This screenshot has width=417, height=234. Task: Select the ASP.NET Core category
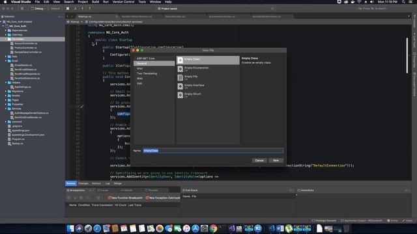pyautogui.click(x=154, y=58)
